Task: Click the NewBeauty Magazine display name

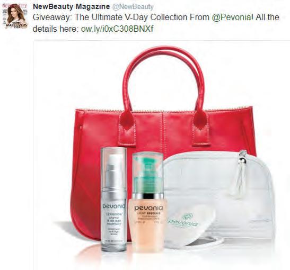Action: click(72, 7)
